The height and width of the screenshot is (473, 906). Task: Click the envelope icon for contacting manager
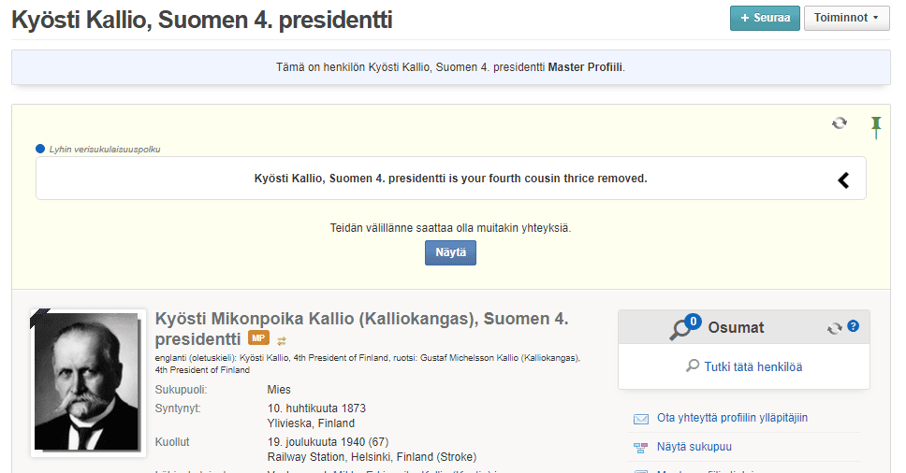tap(641, 419)
